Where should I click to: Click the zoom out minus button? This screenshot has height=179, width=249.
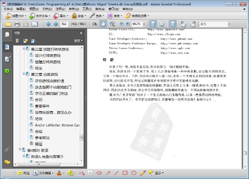(122, 24)
